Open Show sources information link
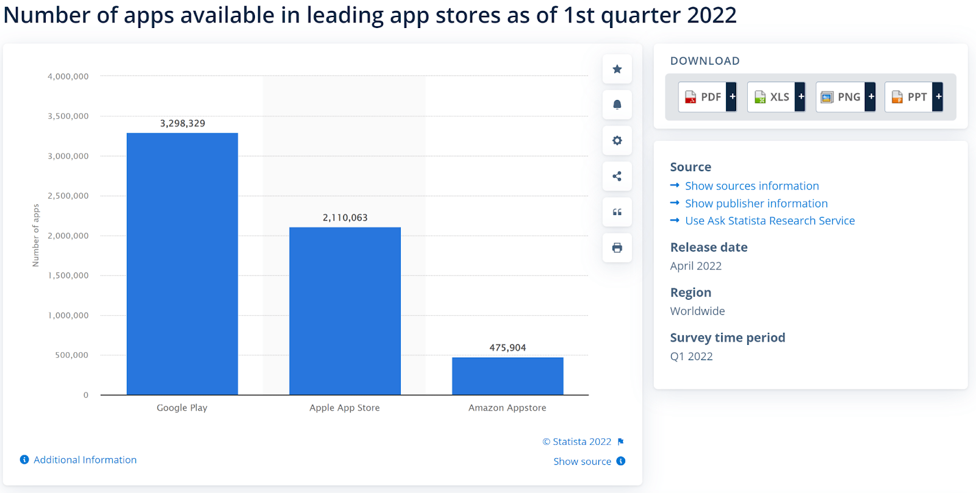The width and height of the screenshot is (976, 493). 752,186
